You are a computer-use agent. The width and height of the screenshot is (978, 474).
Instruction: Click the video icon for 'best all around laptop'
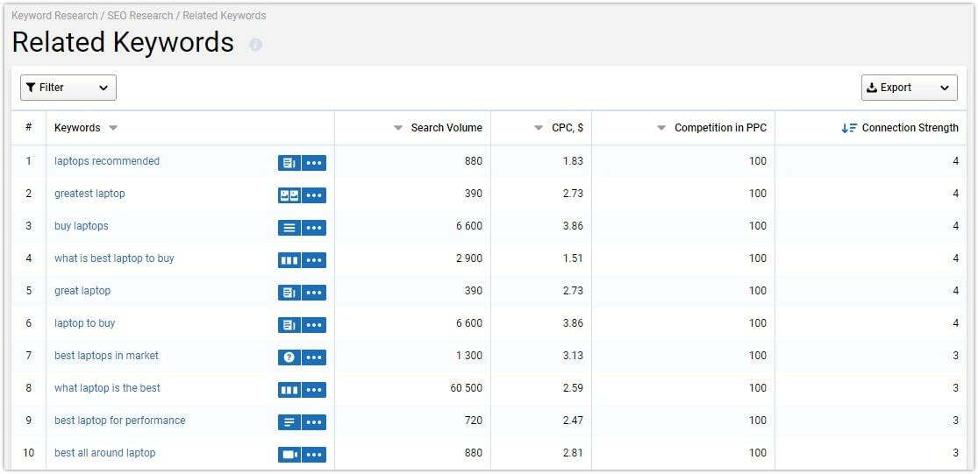point(289,454)
